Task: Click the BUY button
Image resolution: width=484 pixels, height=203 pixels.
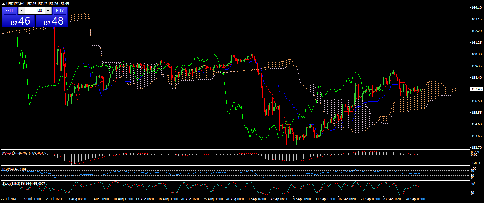Action: point(60,10)
